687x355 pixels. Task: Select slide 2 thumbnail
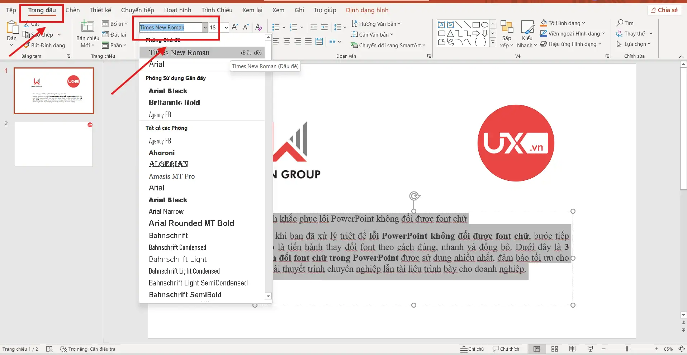(53, 144)
